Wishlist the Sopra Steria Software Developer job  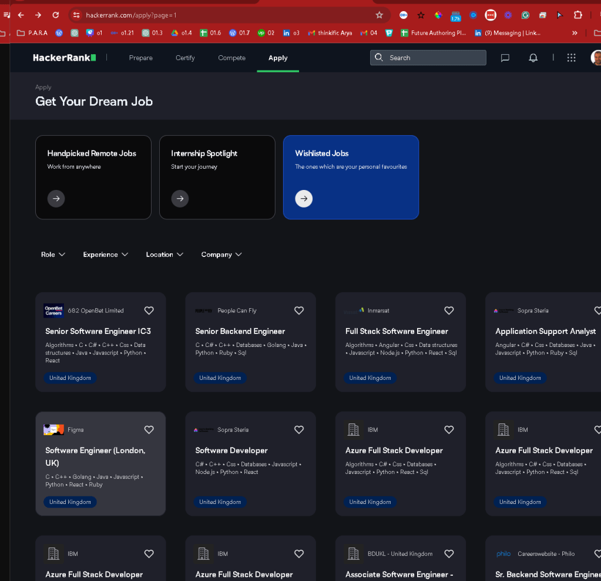298,430
